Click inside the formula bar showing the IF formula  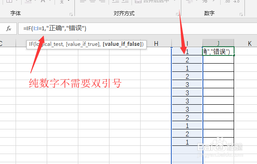pyautogui.click(x=137, y=29)
